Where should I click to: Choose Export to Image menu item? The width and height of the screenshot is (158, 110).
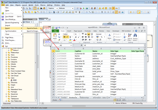tap(33, 31)
